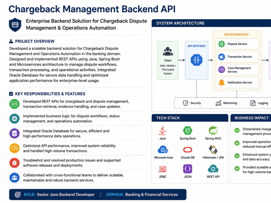Click the Web / Mobile / Third-party System text
Viewport: 271px width, 203px height.
[168, 70]
